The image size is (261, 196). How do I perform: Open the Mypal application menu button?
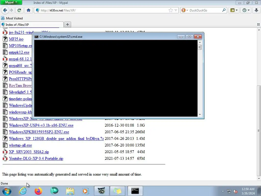pyautogui.click(x=11, y=2)
